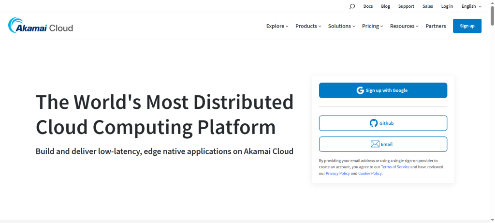Click the Google G icon
Screen dimensions: 495x223
click(360, 90)
